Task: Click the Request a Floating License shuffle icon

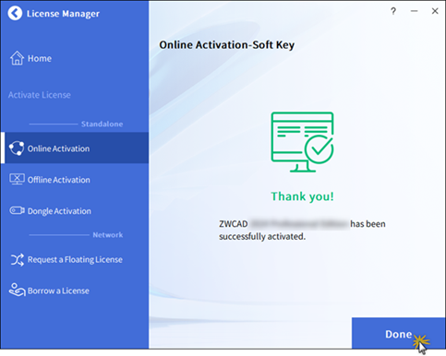Action: (x=17, y=260)
